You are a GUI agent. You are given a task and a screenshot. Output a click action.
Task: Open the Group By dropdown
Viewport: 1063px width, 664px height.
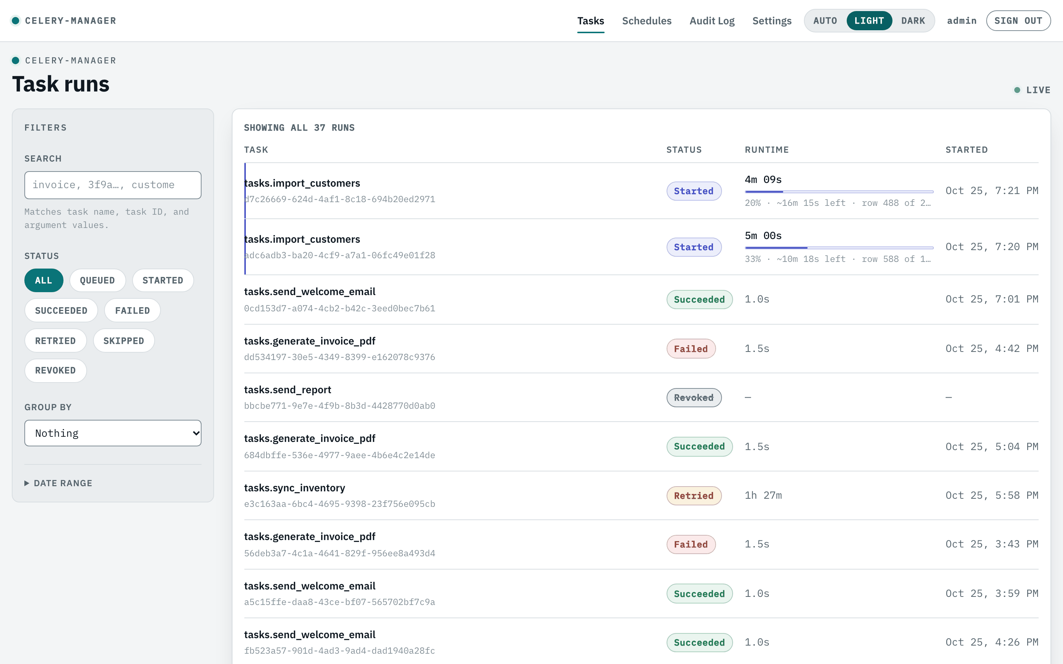coord(113,433)
